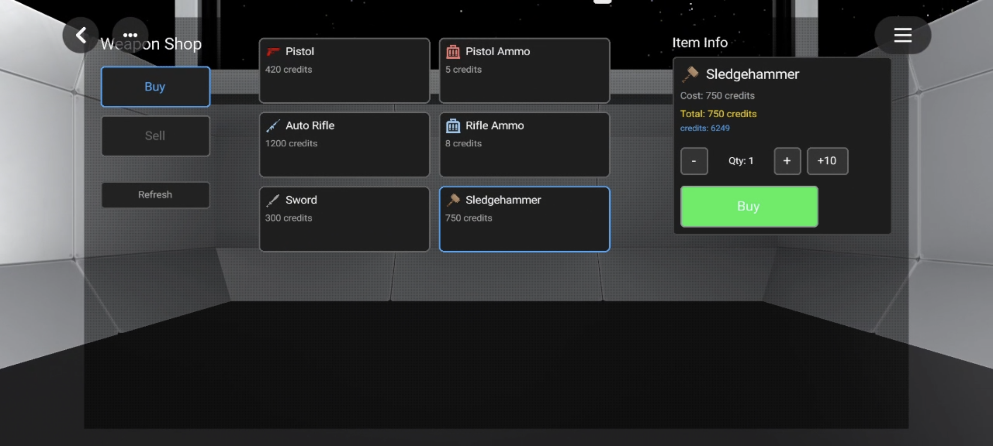993x446 pixels.
Task: Click the Rifle Ammo magazine icon
Action: click(x=453, y=126)
